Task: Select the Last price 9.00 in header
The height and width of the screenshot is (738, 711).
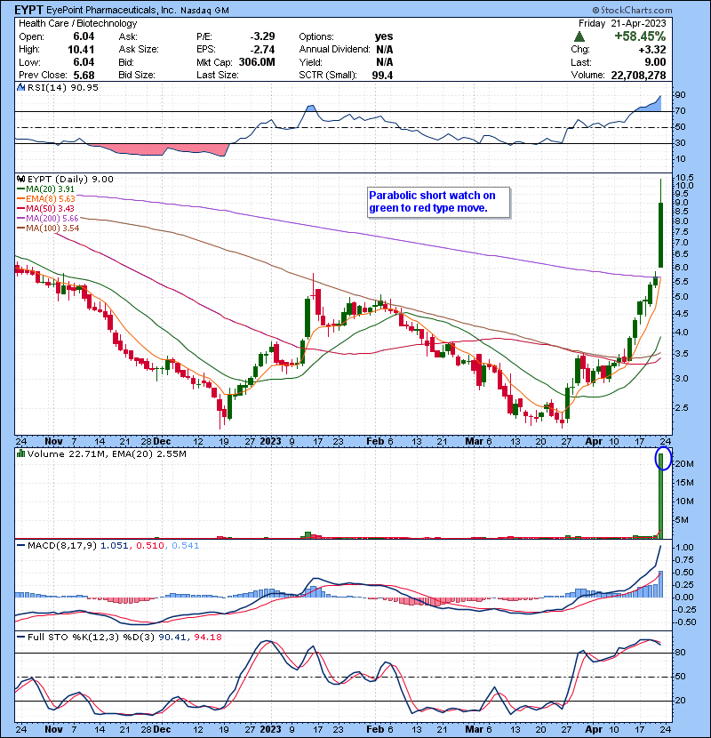Action: click(x=655, y=62)
